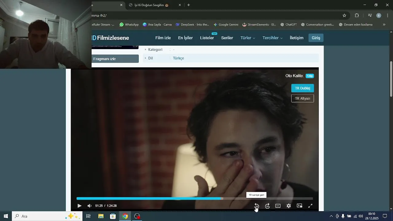Open Microsoft Store from the taskbar

pyautogui.click(x=113, y=216)
